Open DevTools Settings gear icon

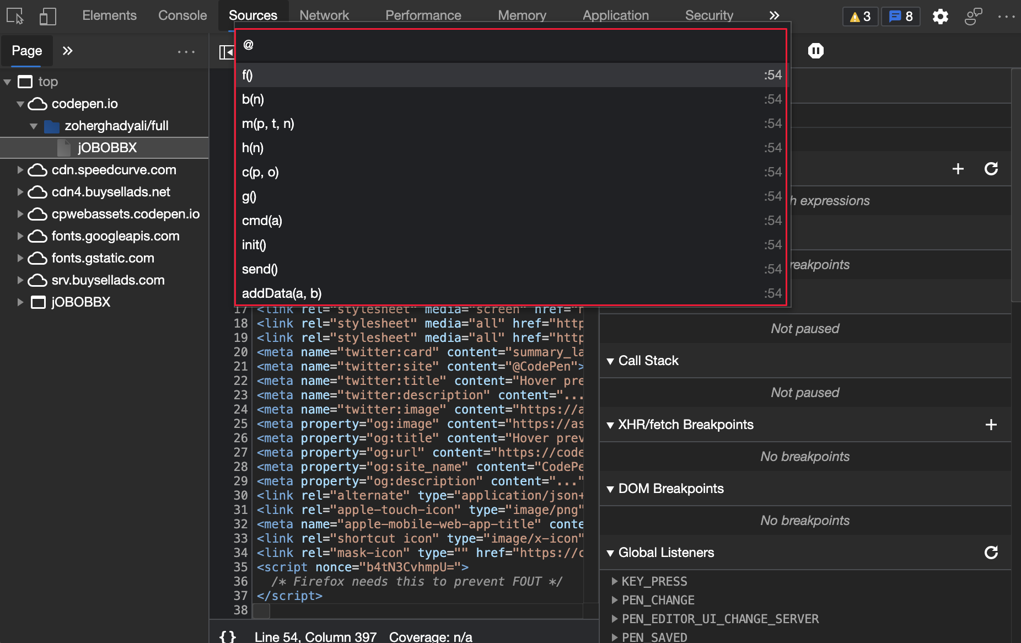click(941, 16)
